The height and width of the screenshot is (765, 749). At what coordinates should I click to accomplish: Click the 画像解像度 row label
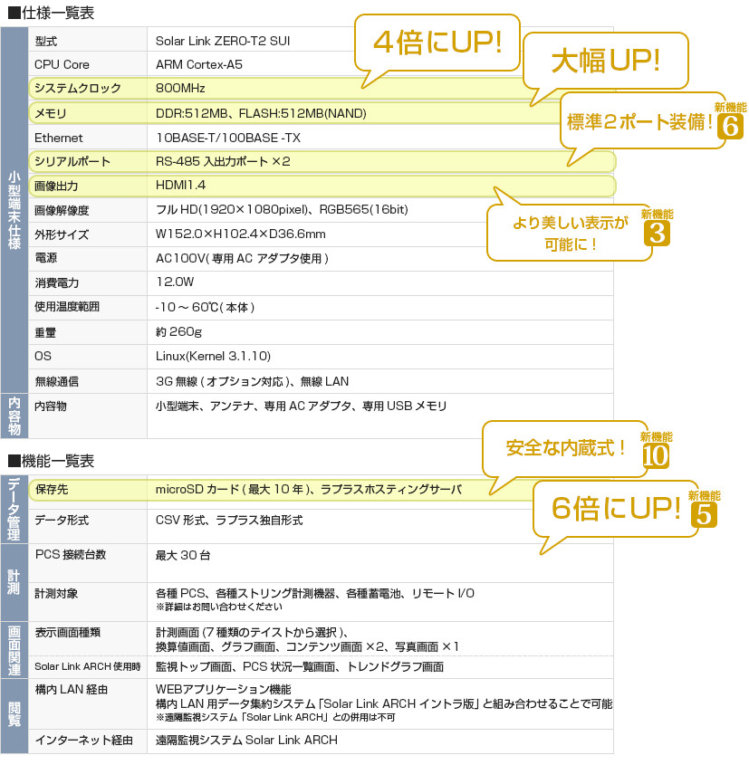point(62,210)
